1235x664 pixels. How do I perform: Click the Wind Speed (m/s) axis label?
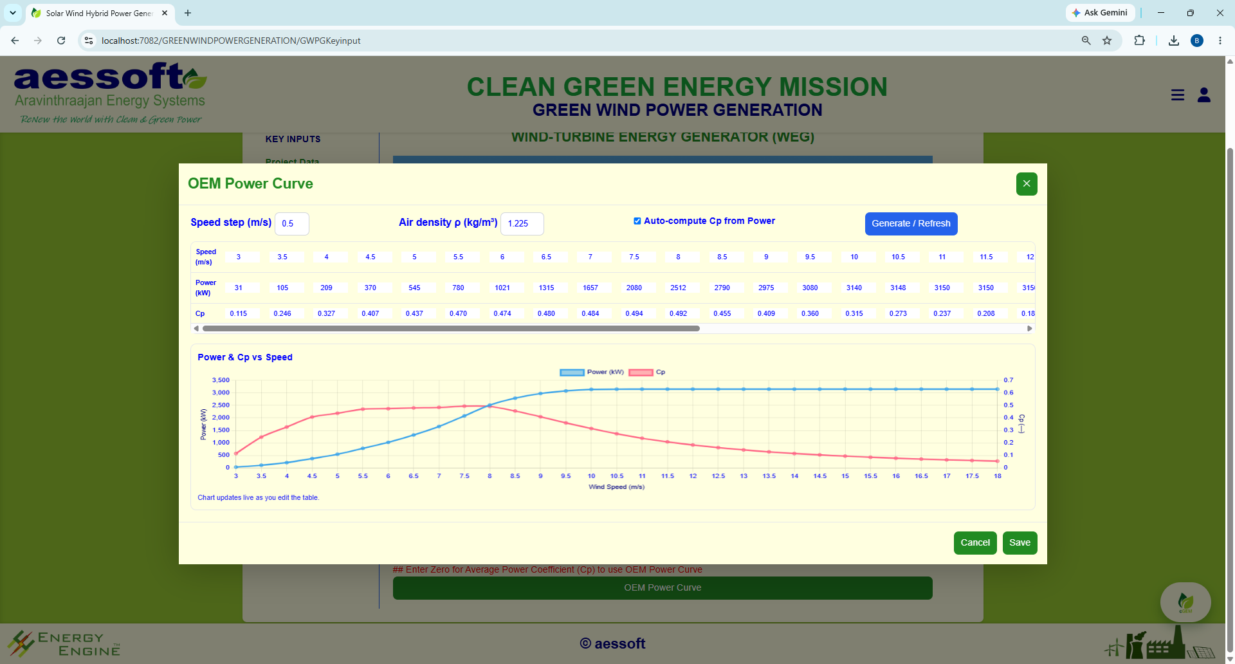[x=616, y=487]
